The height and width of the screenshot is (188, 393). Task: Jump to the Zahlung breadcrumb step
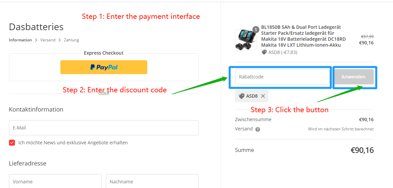coord(71,40)
